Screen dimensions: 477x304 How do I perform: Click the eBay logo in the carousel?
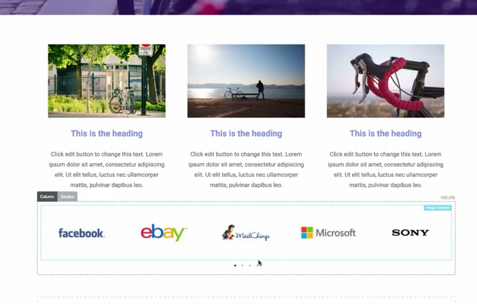[x=164, y=232]
